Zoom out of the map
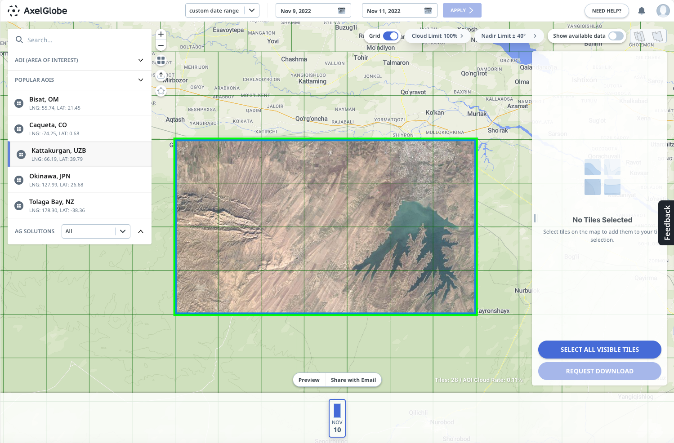 pyautogui.click(x=161, y=45)
